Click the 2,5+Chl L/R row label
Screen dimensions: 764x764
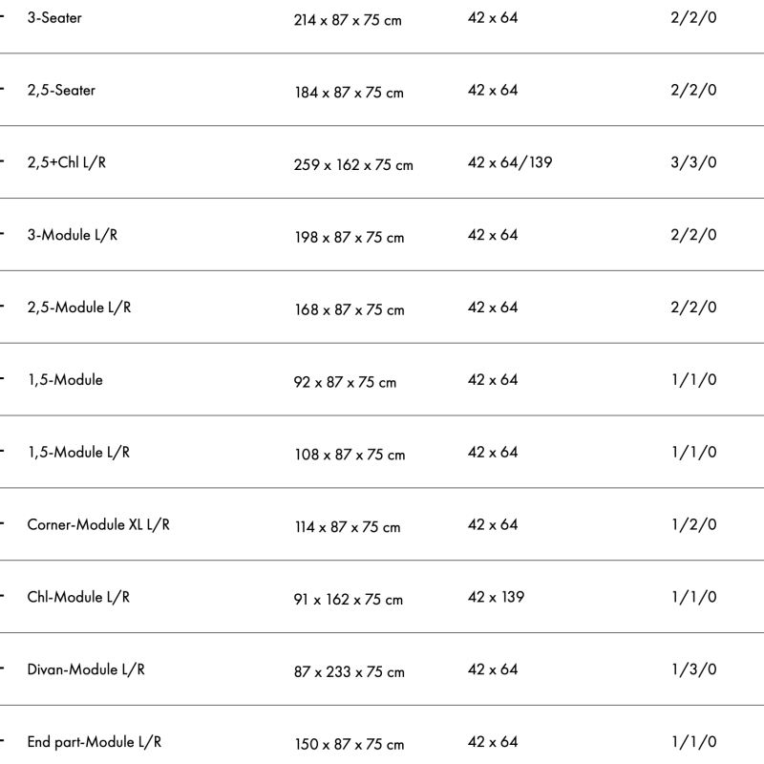(x=67, y=162)
